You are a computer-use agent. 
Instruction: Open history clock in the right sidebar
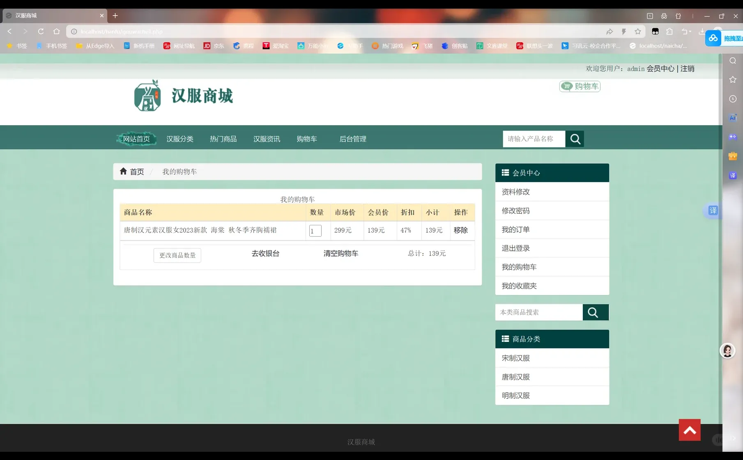click(x=733, y=99)
